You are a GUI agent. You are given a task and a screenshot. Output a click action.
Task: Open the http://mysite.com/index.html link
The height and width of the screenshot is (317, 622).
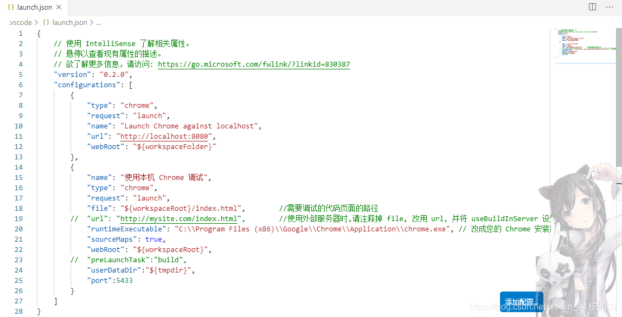(x=178, y=219)
